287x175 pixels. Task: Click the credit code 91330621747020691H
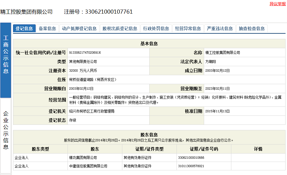[x=85, y=53]
